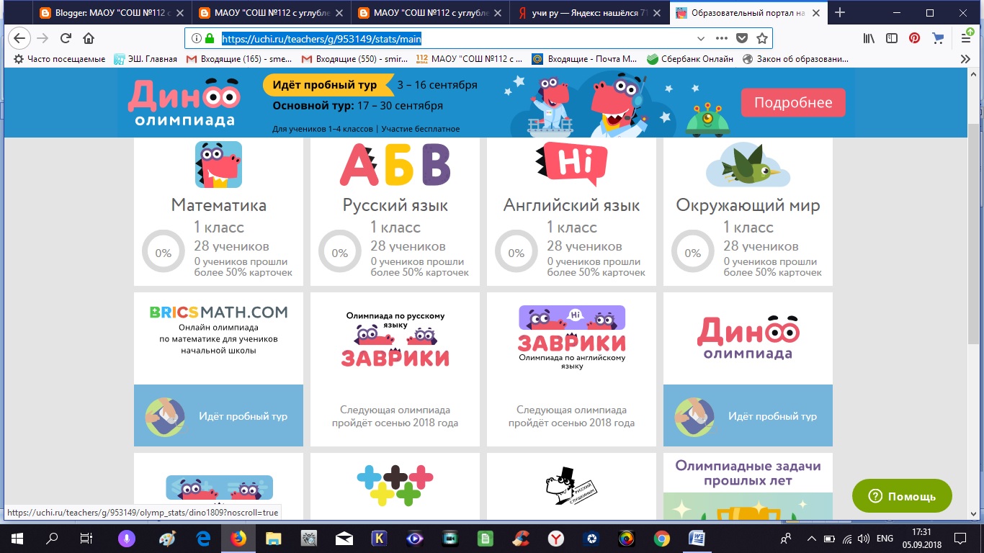
Task: Switch to the second МАОУ СОШ №112 tab
Action: (272, 12)
